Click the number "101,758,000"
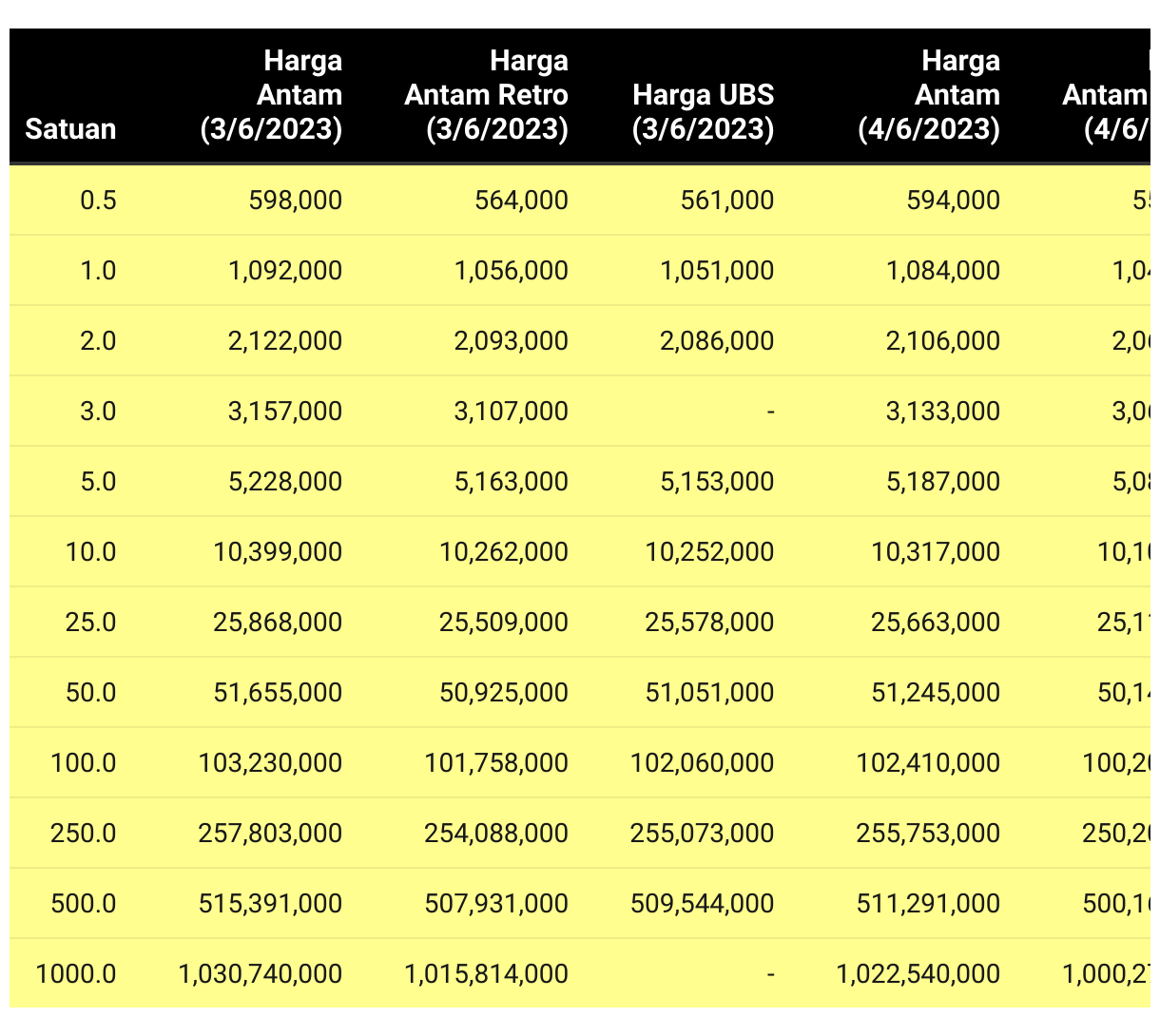This screenshot has height=1017, width=1160. coord(497,762)
